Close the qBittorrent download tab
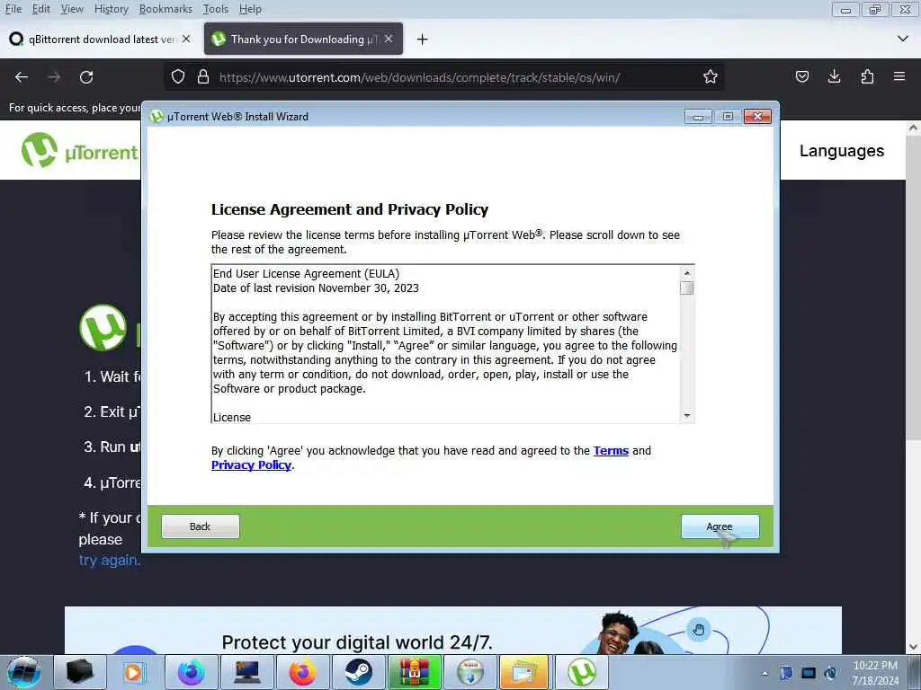 (x=186, y=39)
